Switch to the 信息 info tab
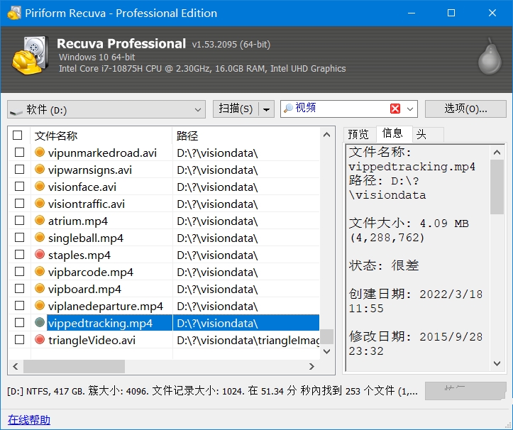 [x=393, y=133]
